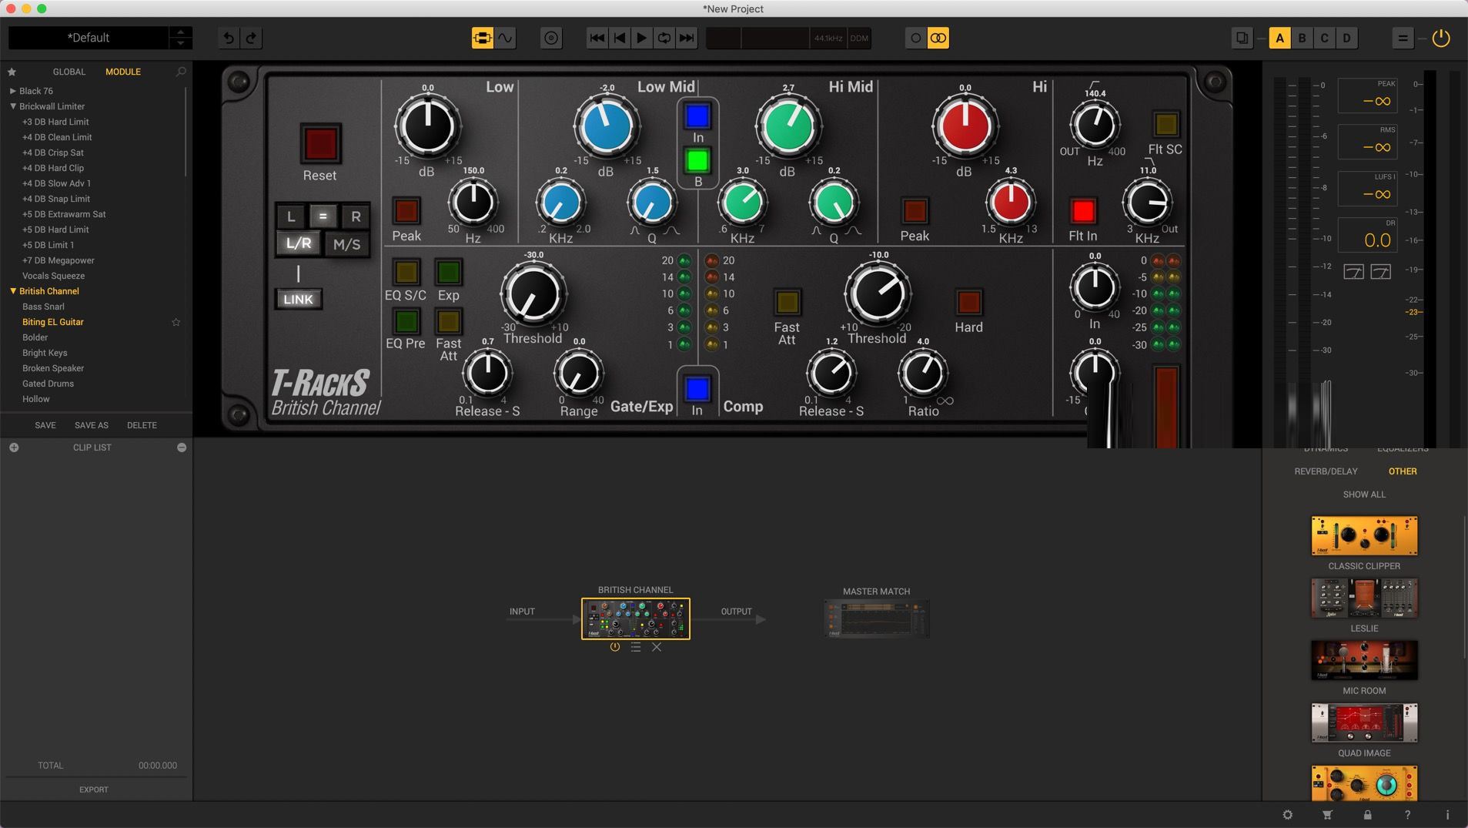Toggle Low band Peak button
Image resolution: width=1468 pixels, height=828 pixels.
point(406,210)
